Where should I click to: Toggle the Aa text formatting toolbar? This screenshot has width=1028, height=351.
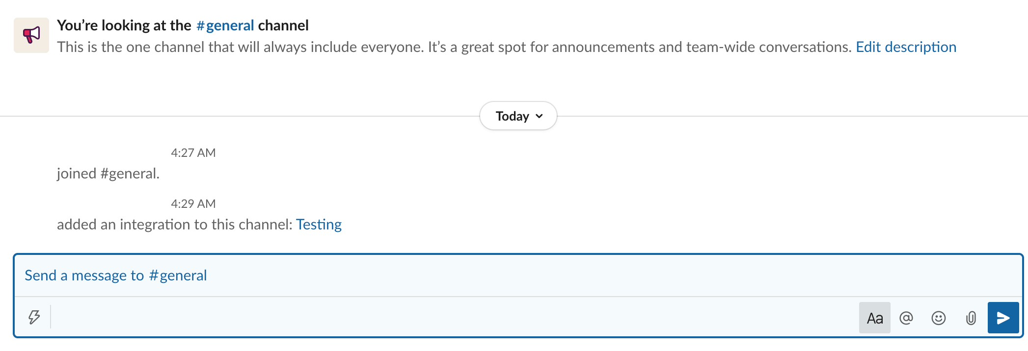tap(874, 318)
